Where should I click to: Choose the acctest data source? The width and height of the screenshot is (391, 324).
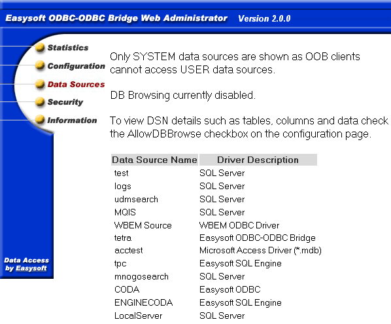(x=128, y=250)
